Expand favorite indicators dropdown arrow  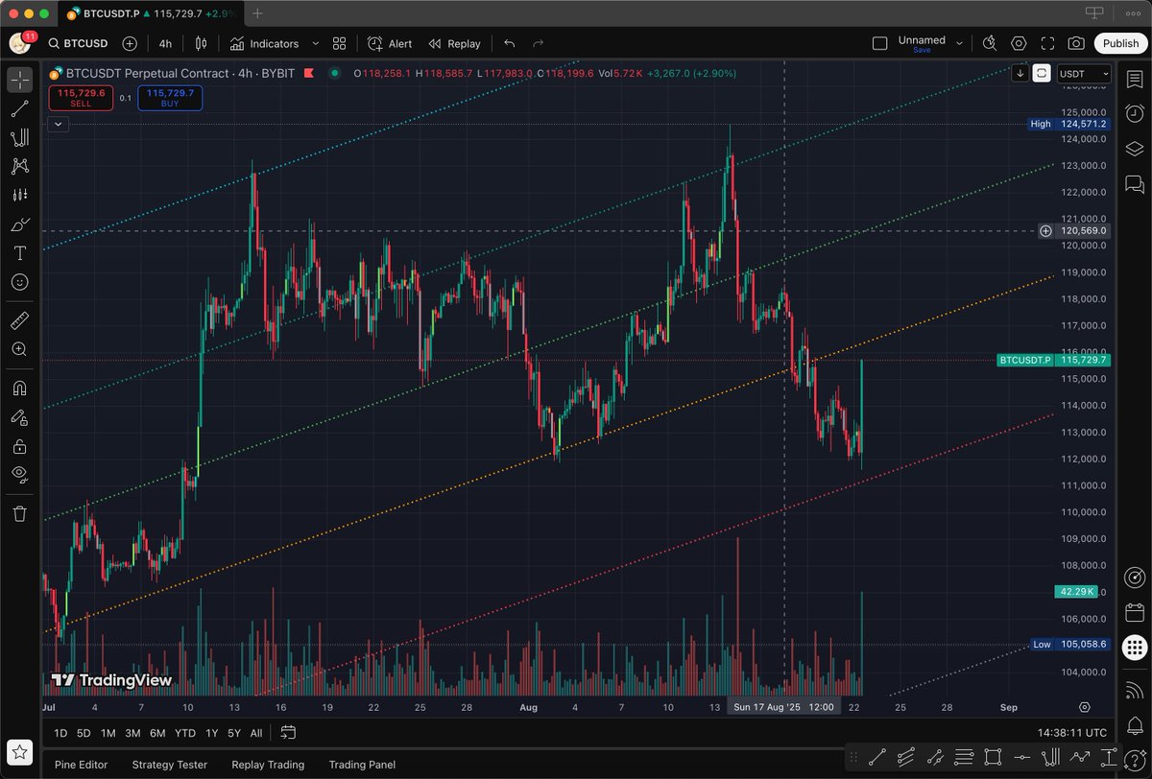coord(316,43)
